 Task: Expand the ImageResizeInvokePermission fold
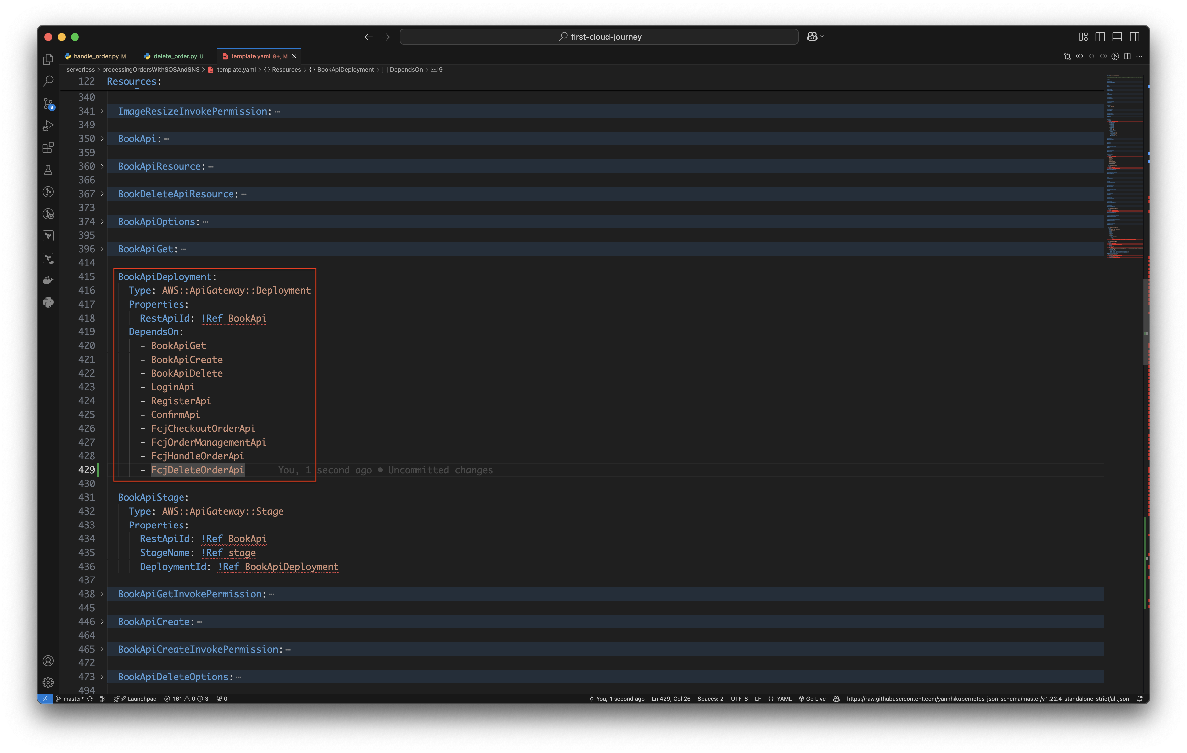103,111
